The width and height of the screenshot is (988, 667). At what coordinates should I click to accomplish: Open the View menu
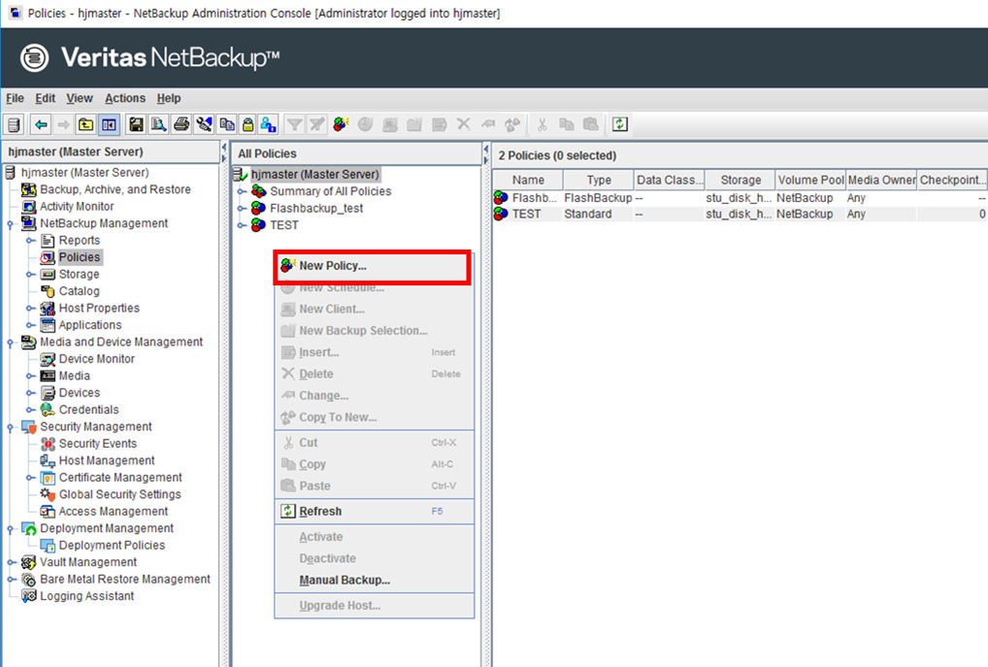80,98
